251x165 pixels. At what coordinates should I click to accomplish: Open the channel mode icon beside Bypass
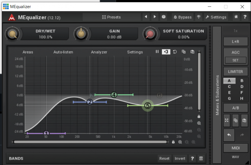coord(199,17)
